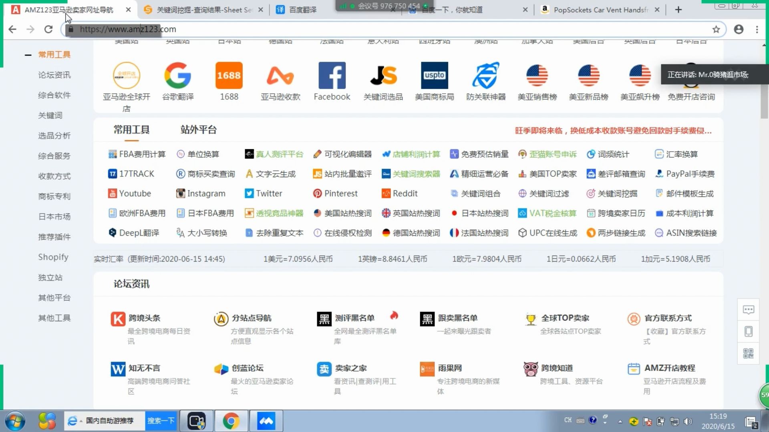This screenshot has width=769, height=432.
Task: Show hidden system tray icons arrow
Action: pyautogui.click(x=620, y=421)
